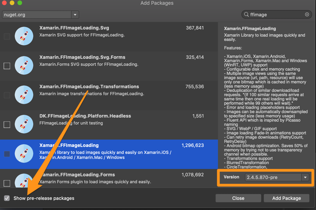
Task: Click 'Xamarin image transformations for FFImageLoading.' description
Action: pos(92,94)
